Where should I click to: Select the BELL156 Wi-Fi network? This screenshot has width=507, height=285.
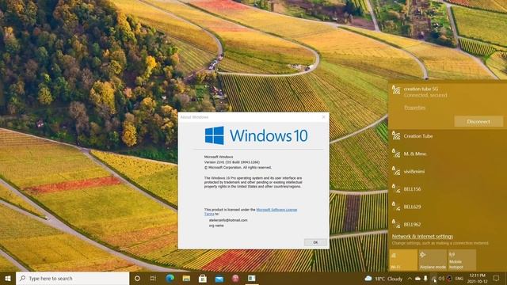click(x=448, y=189)
